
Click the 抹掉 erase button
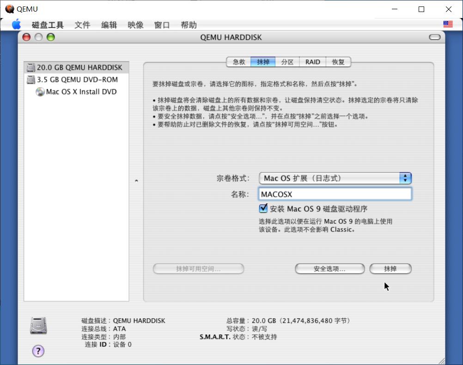[390, 269]
